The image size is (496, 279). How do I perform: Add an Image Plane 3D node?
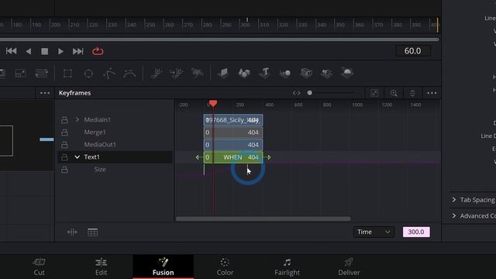pos(223,73)
